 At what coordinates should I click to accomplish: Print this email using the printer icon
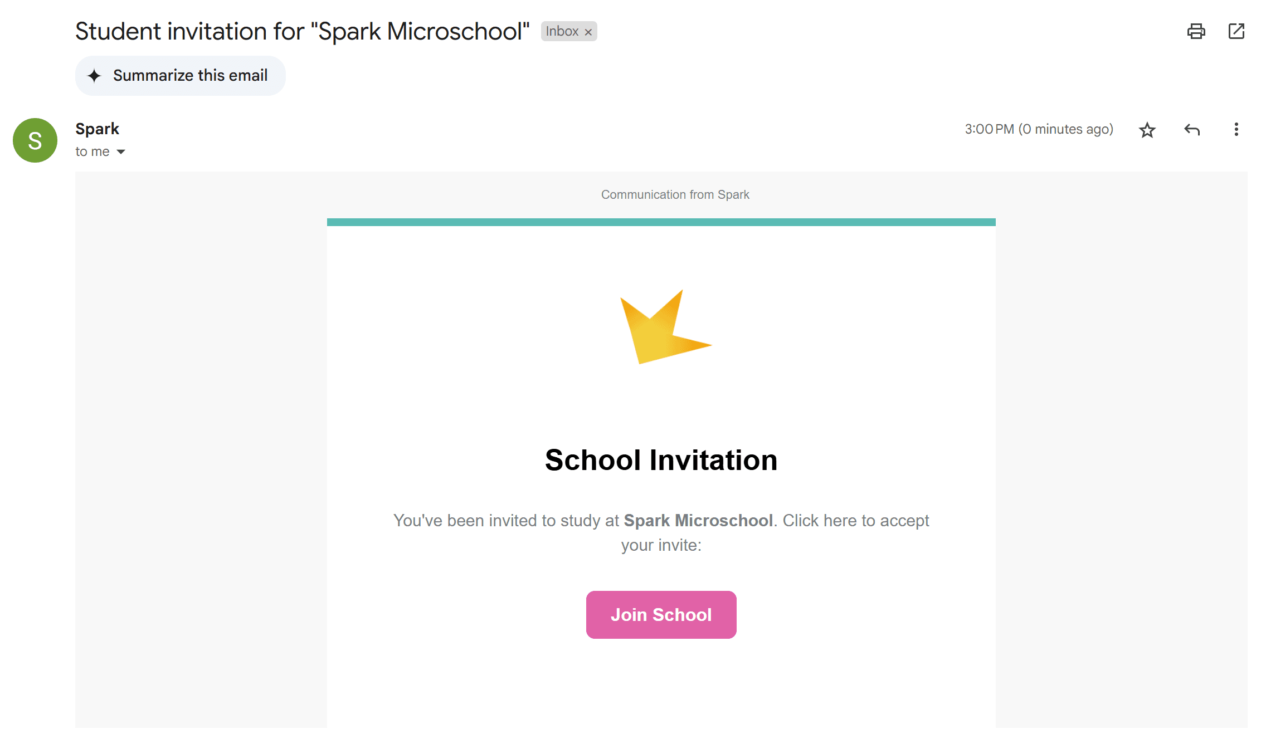1196,31
